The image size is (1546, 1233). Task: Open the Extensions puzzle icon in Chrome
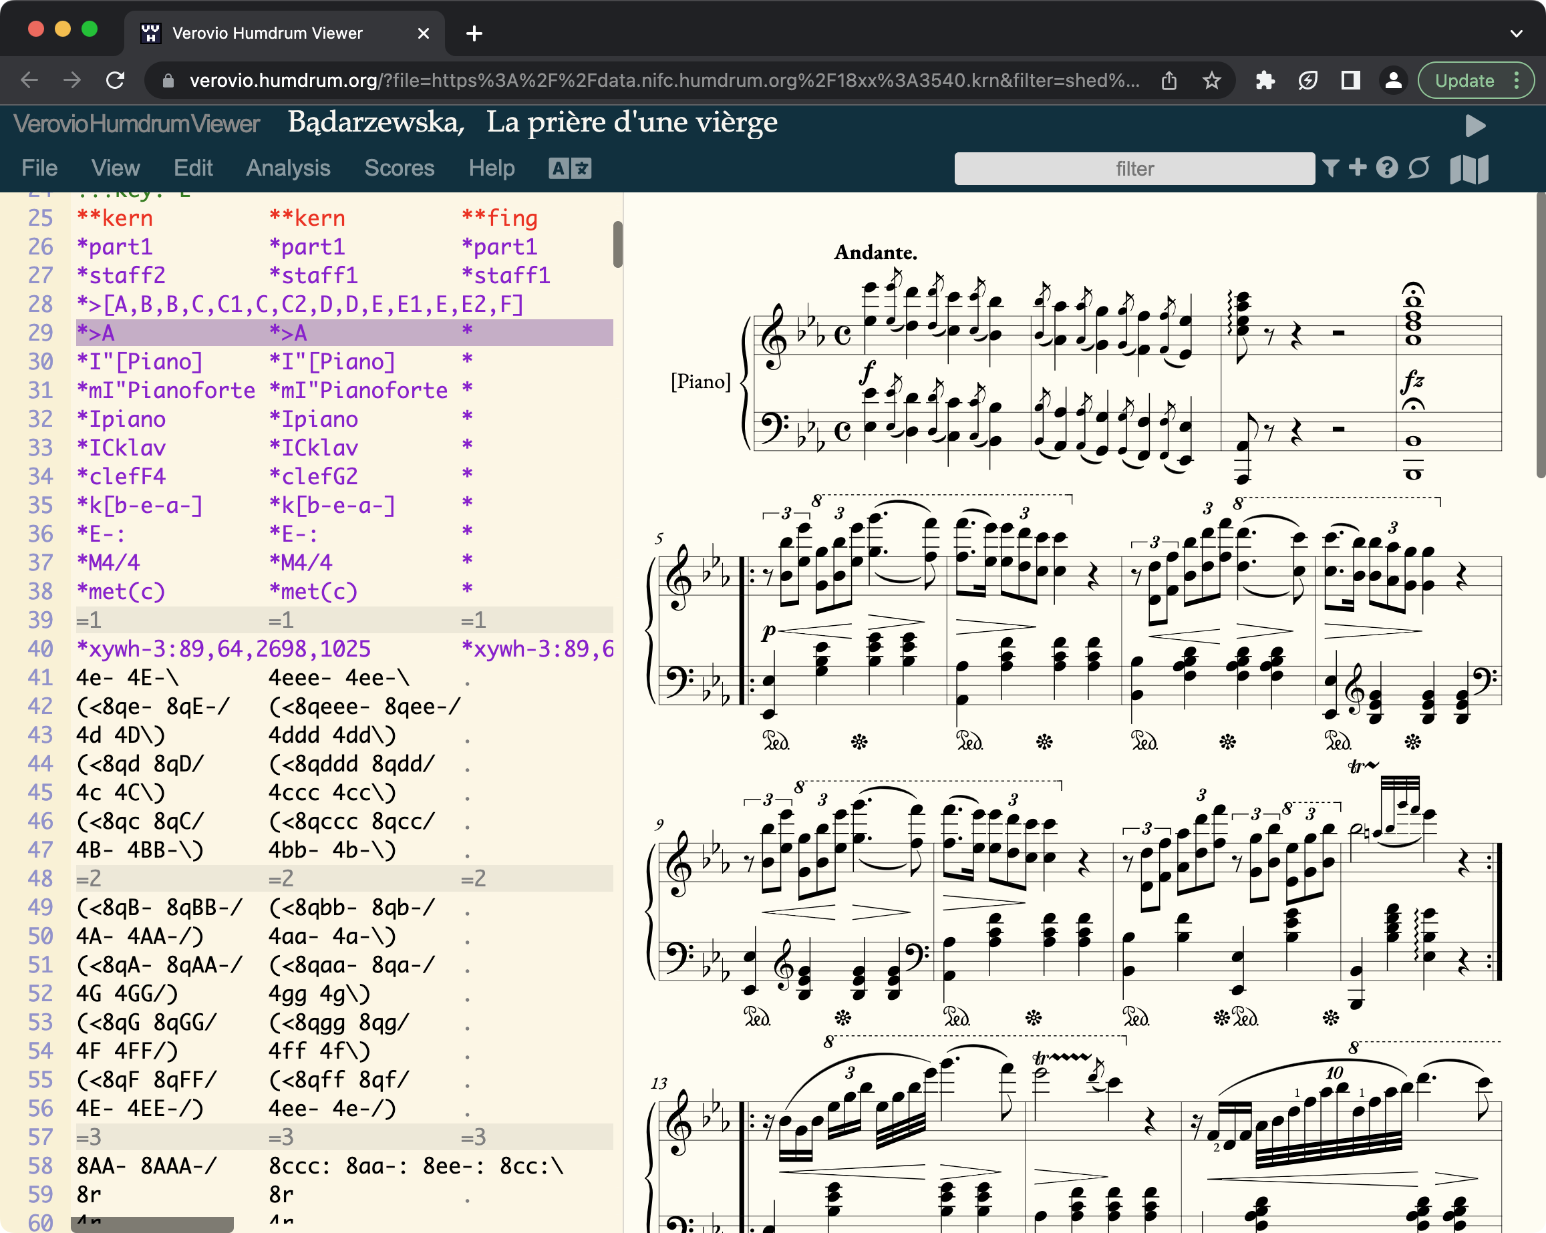point(1265,80)
